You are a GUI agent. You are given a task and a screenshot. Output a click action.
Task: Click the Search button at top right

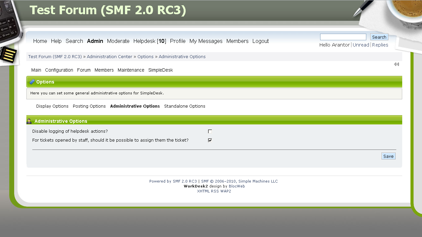tap(379, 37)
